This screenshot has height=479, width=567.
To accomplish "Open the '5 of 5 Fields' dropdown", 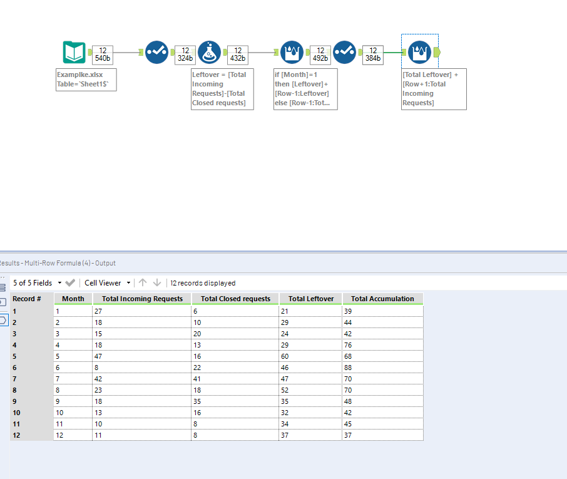I will pyautogui.click(x=38, y=283).
